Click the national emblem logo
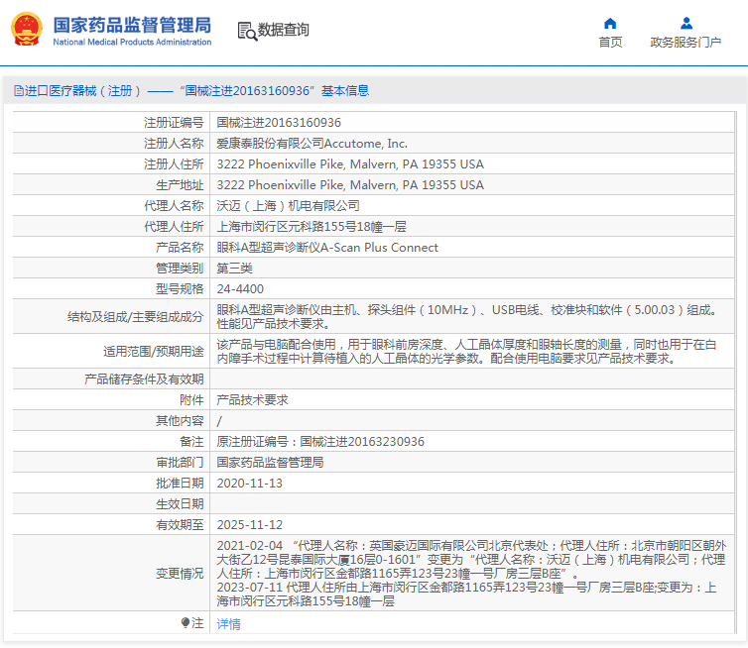The height and width of the screenshot is (648, 748). coord(27,29)
